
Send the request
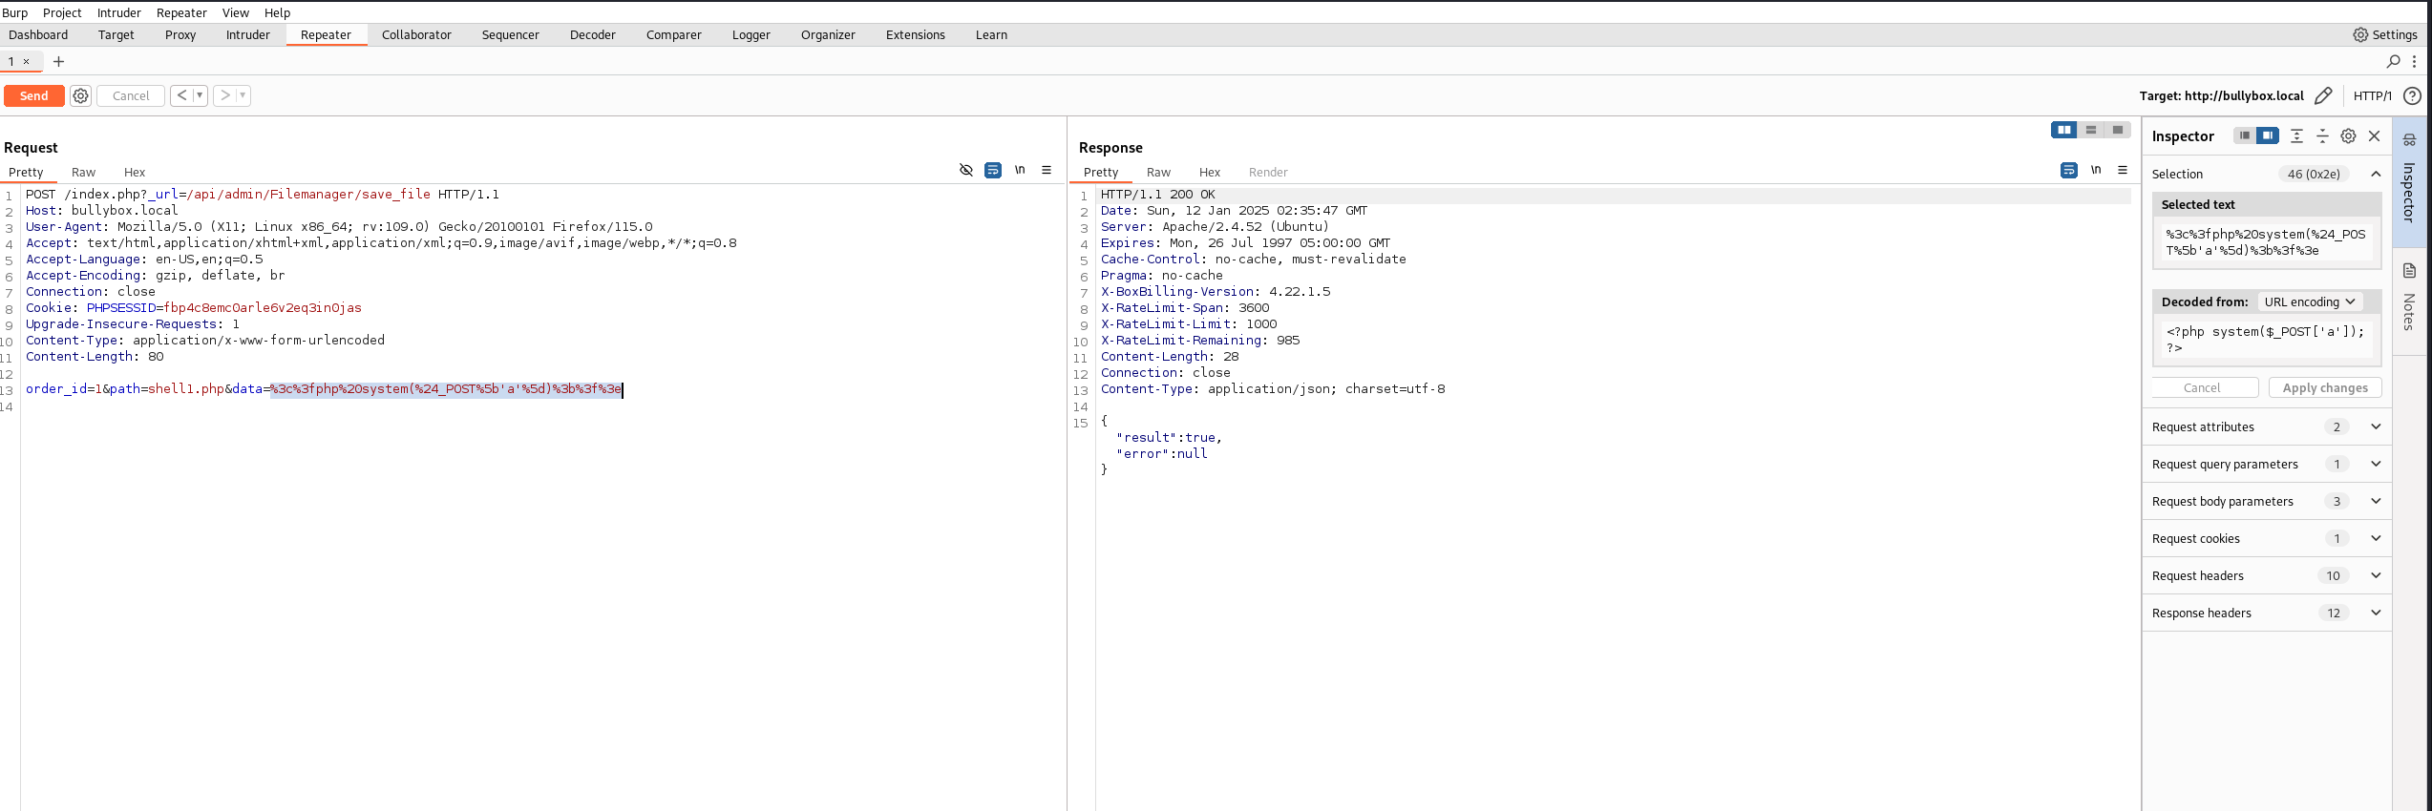point(34,95)
